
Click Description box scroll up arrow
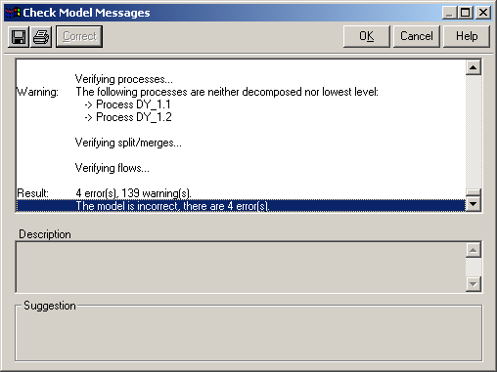tap(474, 250)
